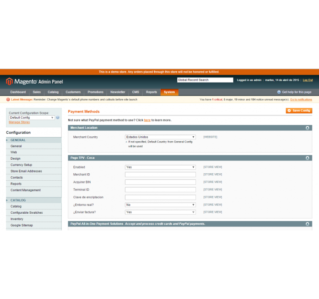
Task: Open the ¿Enviar factura? dropdown
Action: [x=160, y=212]
